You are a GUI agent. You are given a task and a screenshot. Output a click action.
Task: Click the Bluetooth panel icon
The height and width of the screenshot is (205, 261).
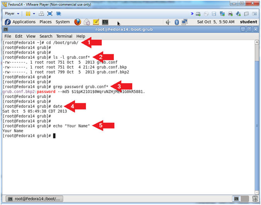[x=176, y=22]
